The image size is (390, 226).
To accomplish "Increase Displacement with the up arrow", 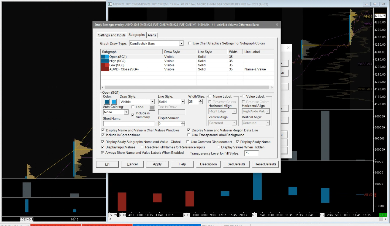I will [x=183, y=122].
